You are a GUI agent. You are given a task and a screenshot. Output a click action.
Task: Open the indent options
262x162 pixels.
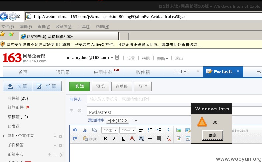pyautogui.click(x=159, y=130)
